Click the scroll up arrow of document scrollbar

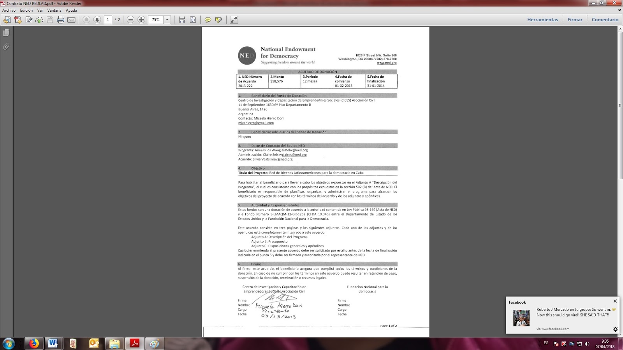[620, 30]
